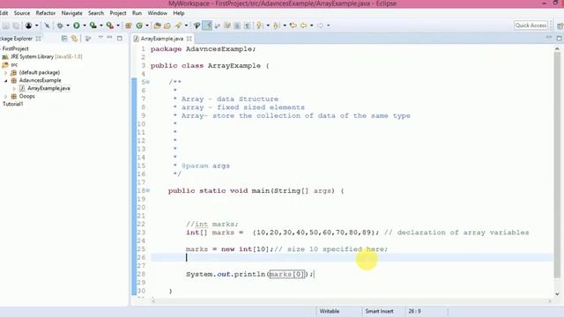
Task: Toggle Block Selection Mode icon
Action: pyautogui.click(x=237, y=26)
